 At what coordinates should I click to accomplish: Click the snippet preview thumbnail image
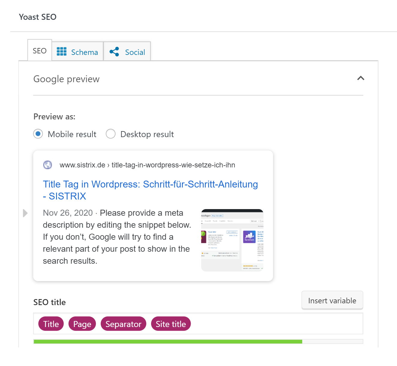[x=232, y=240]
